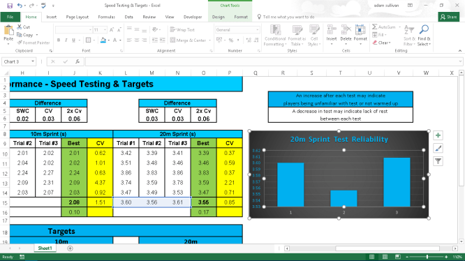Switch to Page Break Preview icon
Viewport: 465px width, 261px height.
(398, 257)
